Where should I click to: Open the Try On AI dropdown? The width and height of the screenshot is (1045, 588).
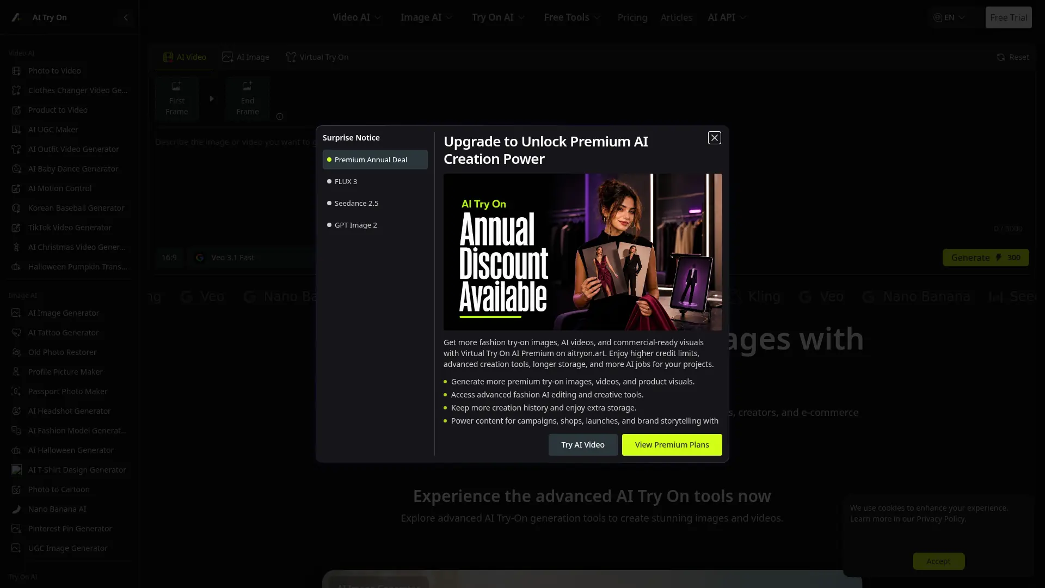click(x=499, y=17)
